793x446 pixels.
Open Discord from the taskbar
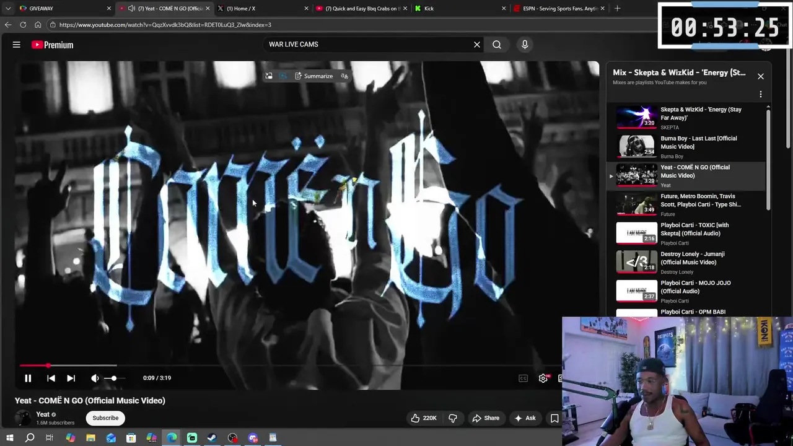pos(253,438)
